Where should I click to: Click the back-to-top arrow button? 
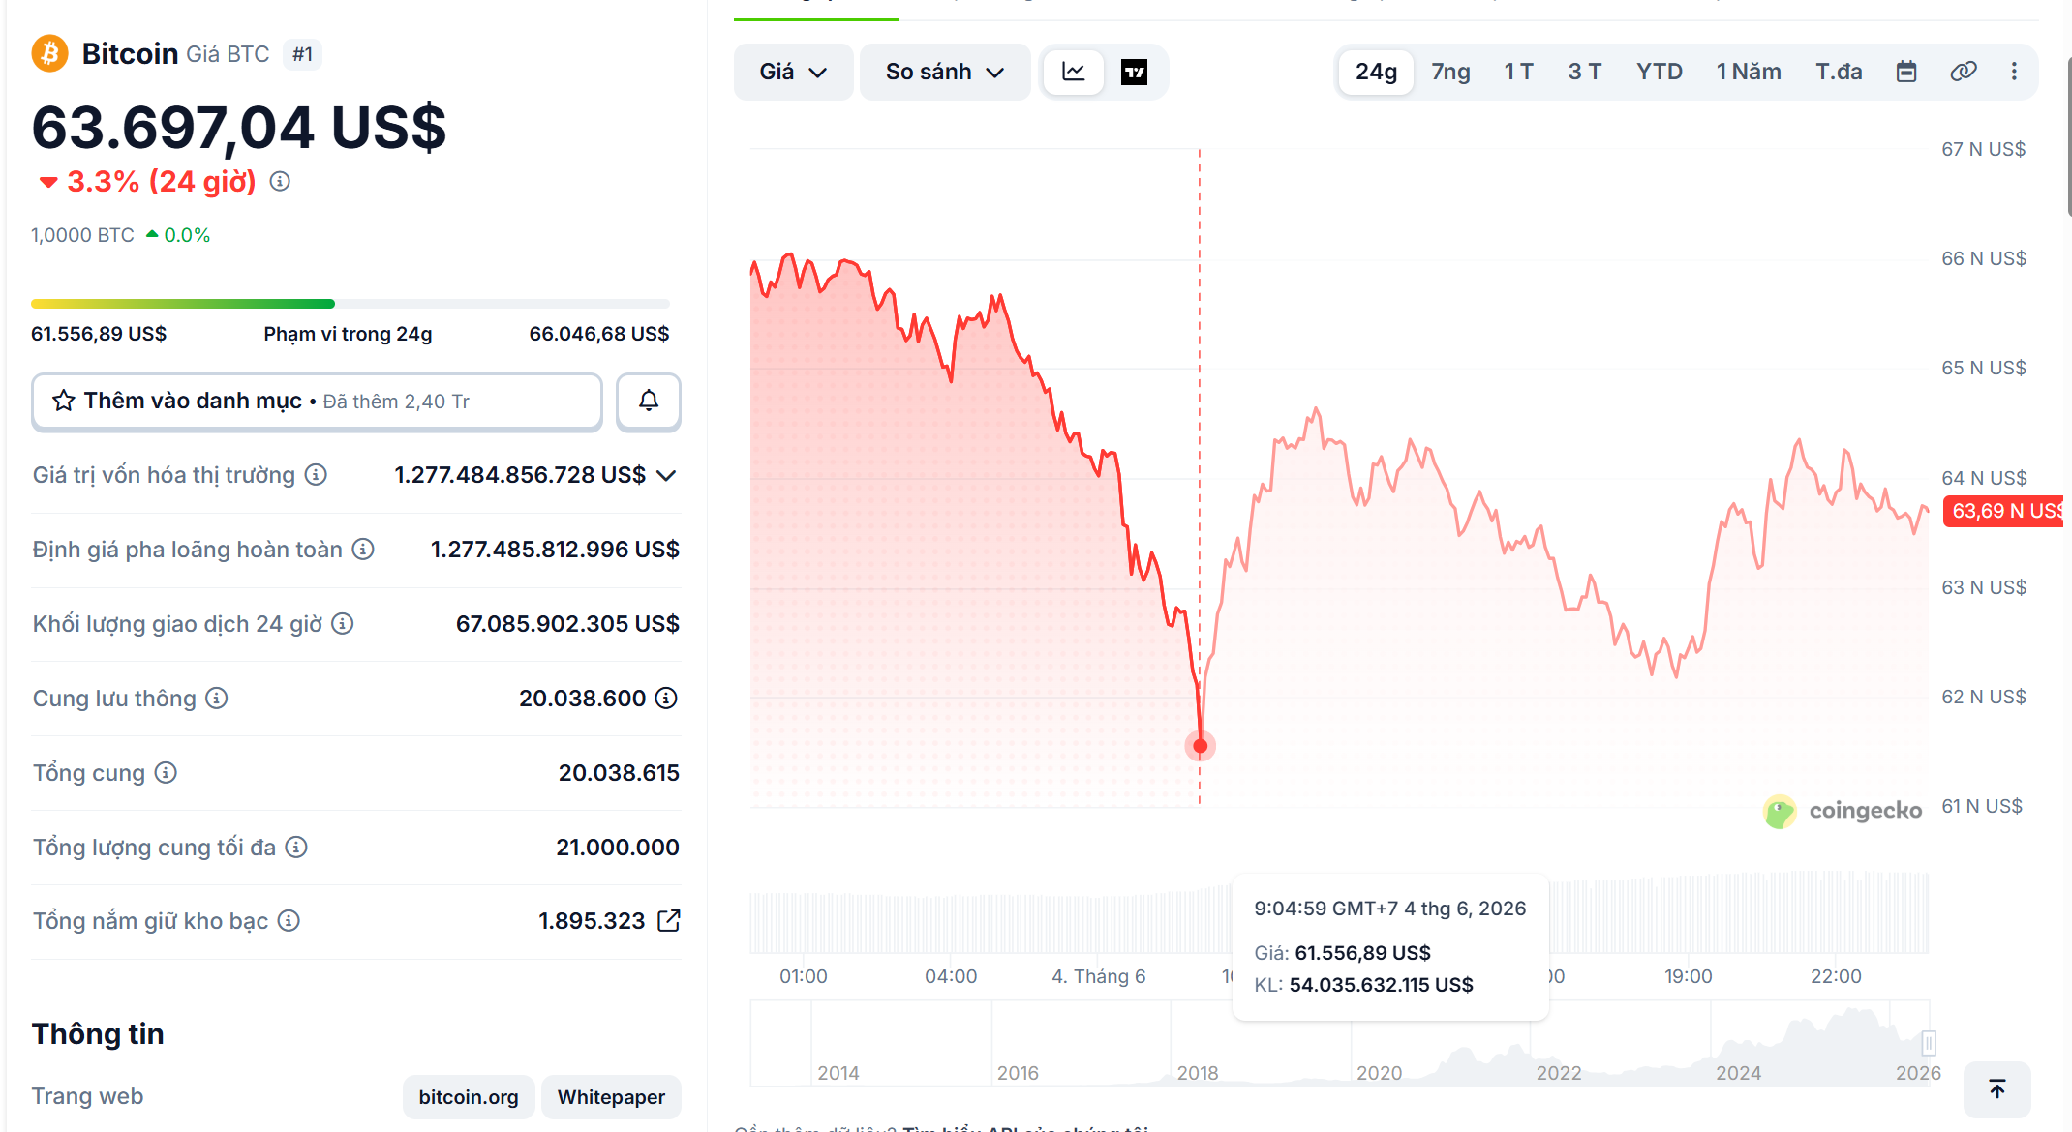click(1996, 1089)
